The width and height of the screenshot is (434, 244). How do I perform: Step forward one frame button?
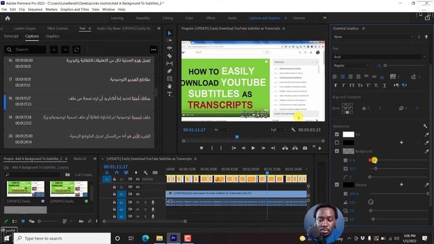(263, 148)
